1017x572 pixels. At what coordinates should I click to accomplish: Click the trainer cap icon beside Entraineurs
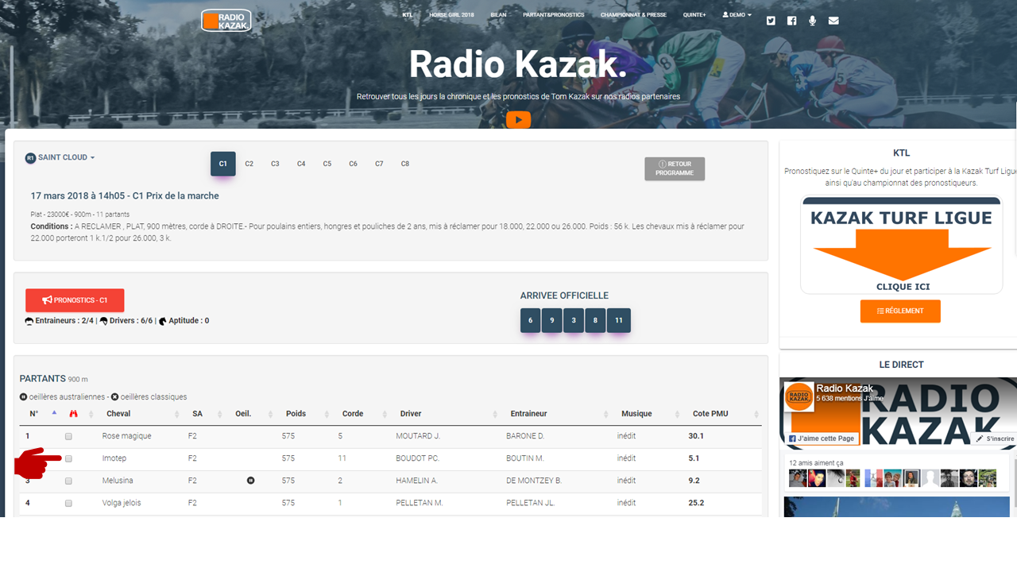coord(29,321)
